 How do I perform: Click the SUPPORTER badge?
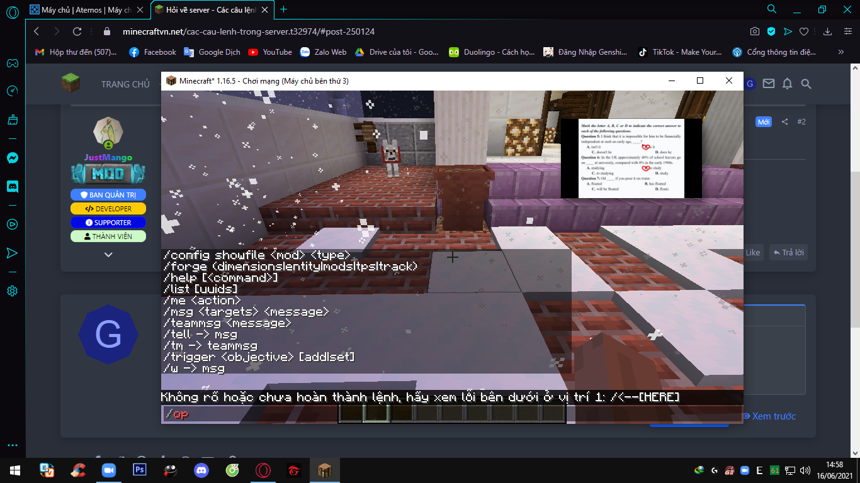[108, 223]
